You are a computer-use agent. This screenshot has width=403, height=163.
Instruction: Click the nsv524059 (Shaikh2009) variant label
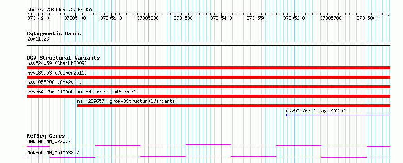click(57, 63)
